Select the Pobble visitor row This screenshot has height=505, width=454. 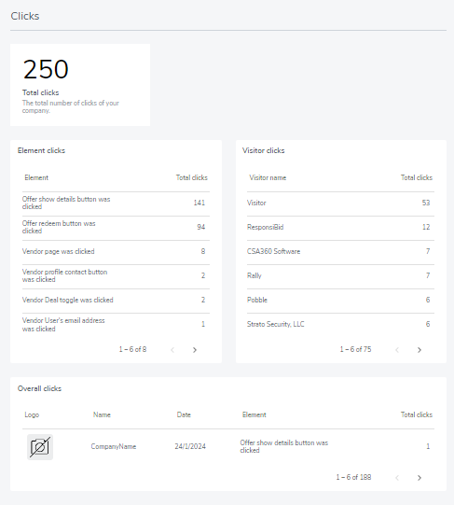pos(340,301)
